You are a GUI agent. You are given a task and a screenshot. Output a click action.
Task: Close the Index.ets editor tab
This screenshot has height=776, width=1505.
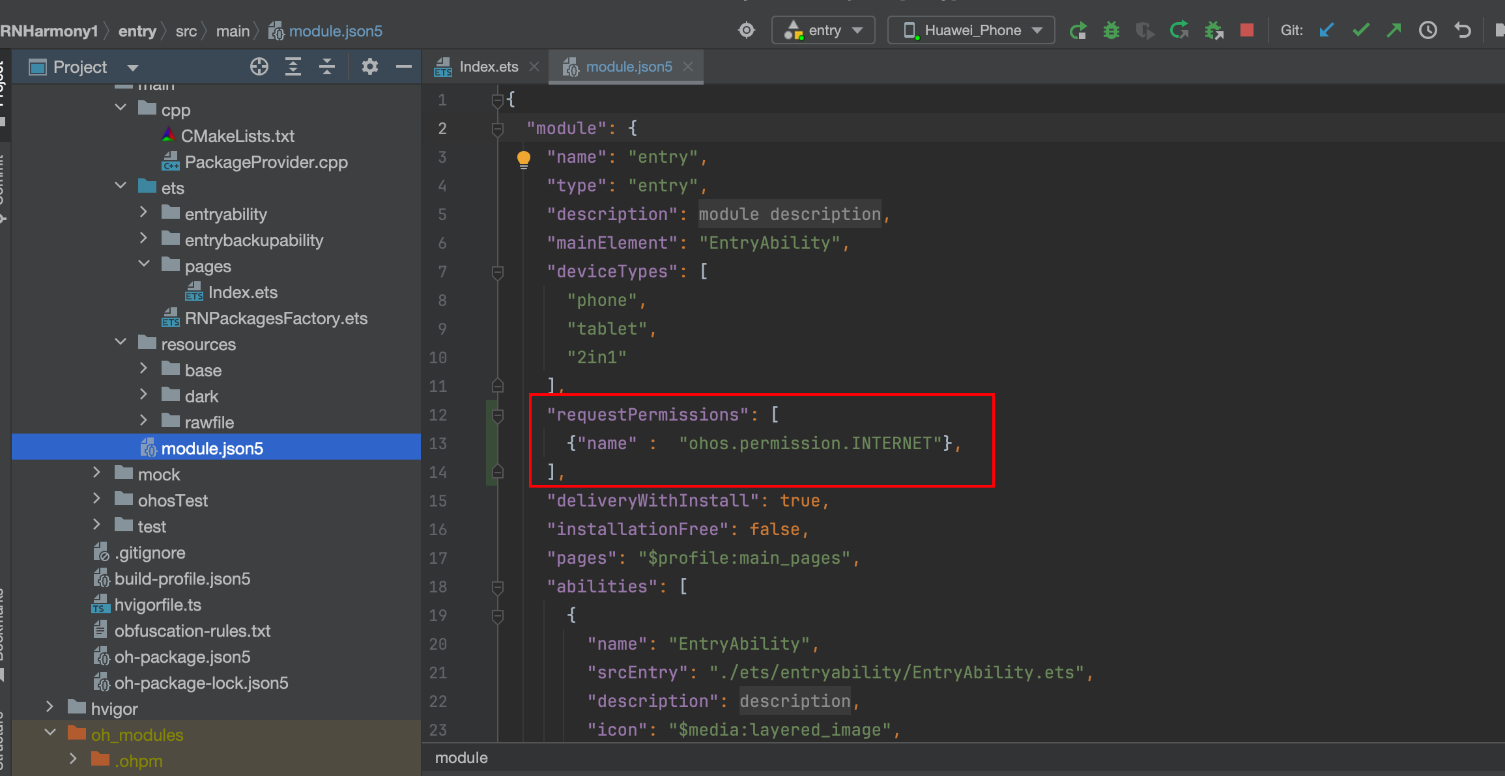tap(534, 66)
